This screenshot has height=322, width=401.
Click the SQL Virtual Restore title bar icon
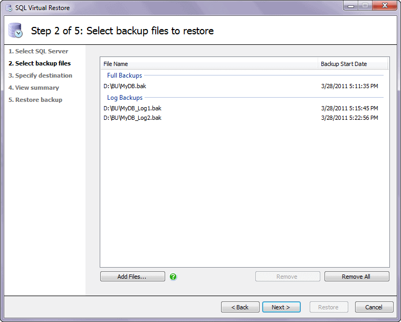point(9,8)
